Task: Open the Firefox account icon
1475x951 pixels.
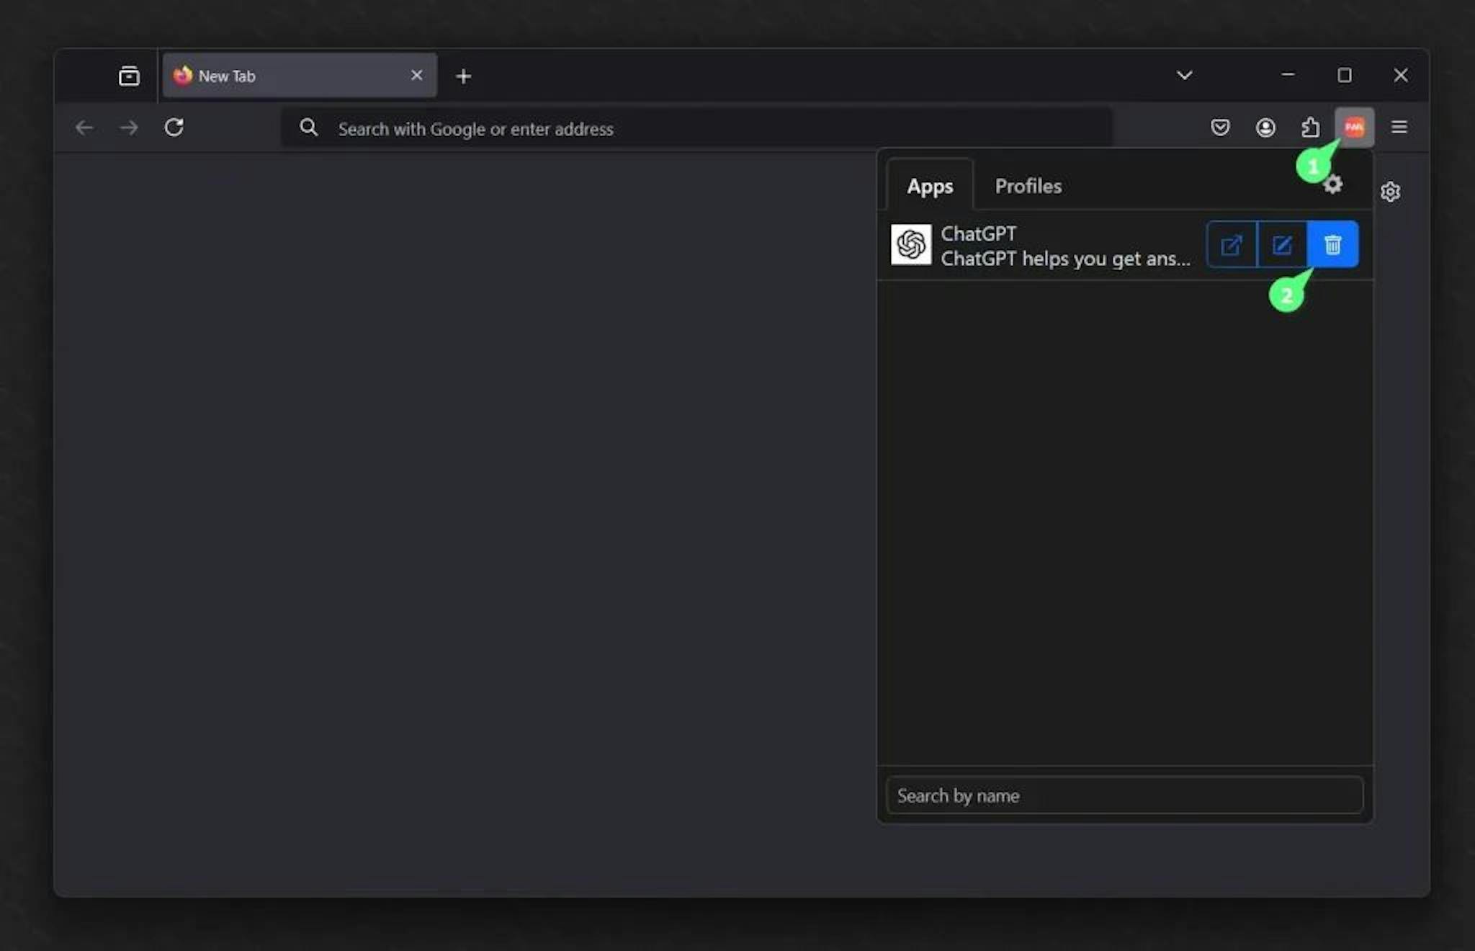Action: click(x=1265, y=128)
